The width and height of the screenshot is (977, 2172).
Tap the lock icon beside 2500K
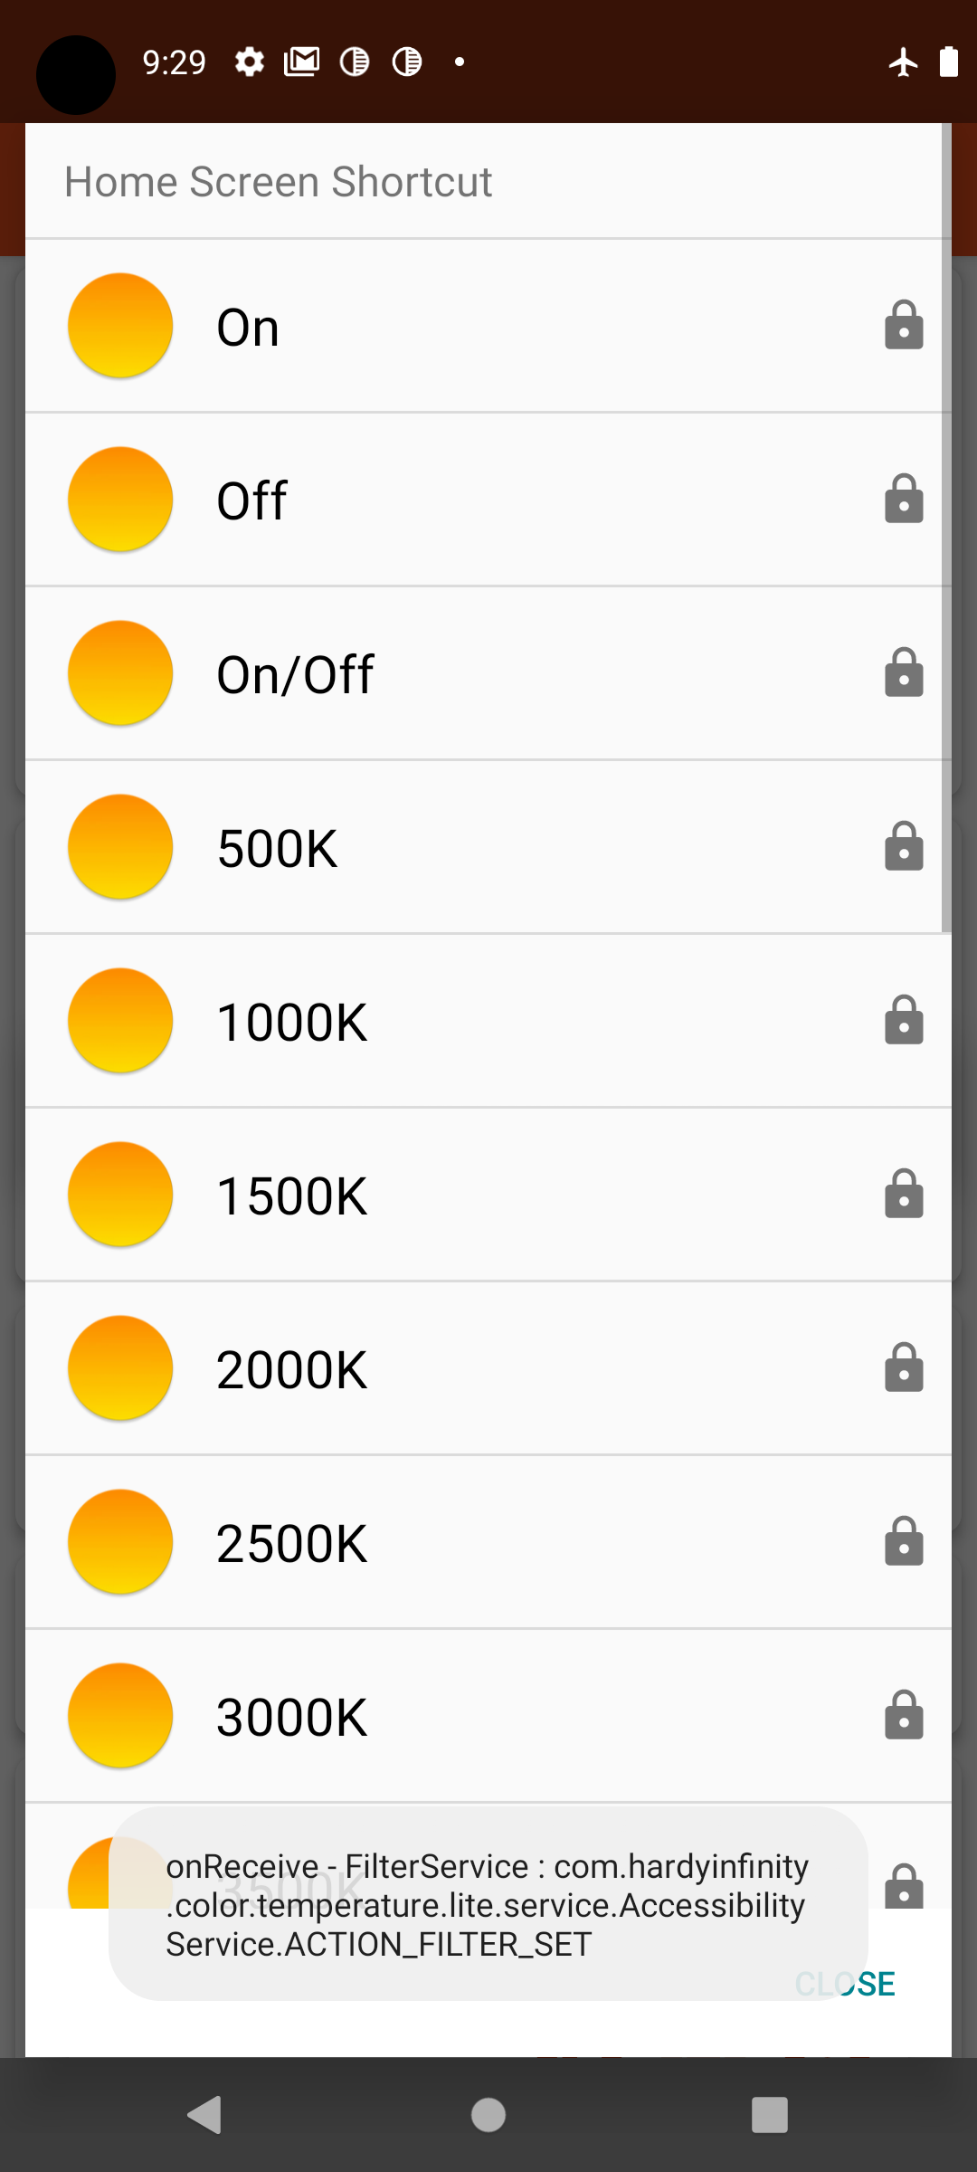904,1542
